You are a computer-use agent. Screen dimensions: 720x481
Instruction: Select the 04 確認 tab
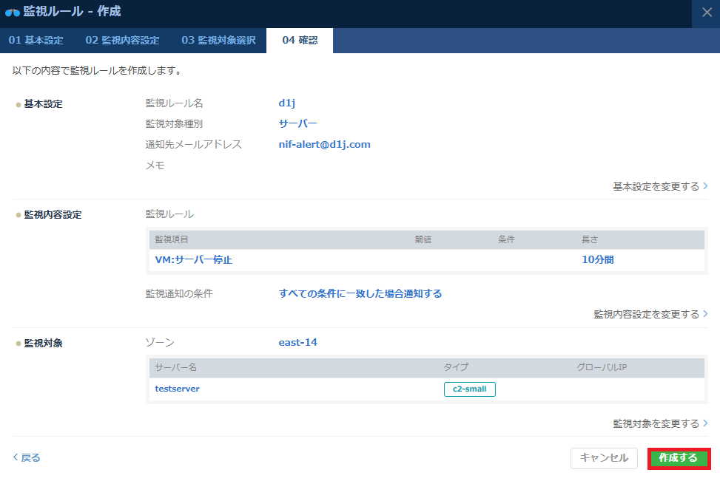(x=300, y=41)
